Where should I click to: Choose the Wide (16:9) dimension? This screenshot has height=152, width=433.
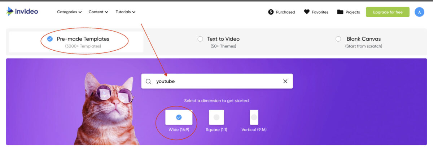pyautogui.click(x=179, y=117)
